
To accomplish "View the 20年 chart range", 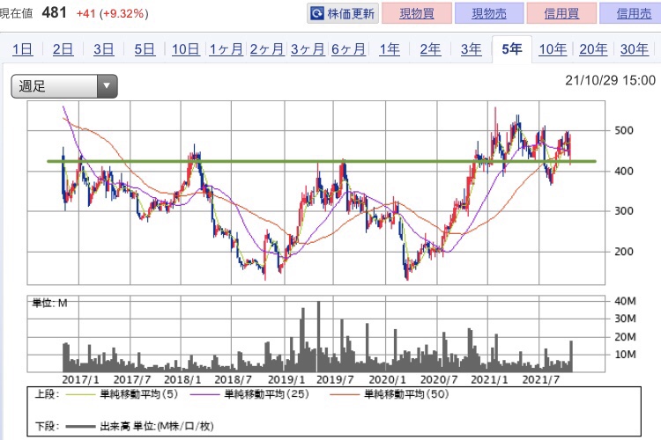I will [593, 49].
